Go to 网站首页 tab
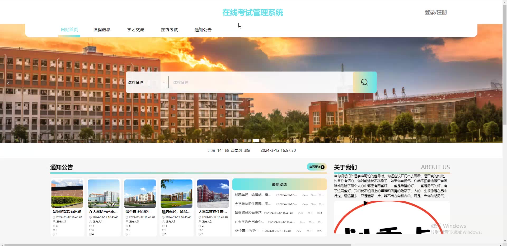 tap(69, 30)
